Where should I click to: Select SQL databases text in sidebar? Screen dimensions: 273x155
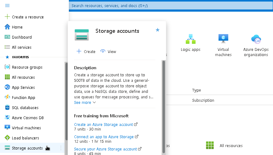pos(25,108)
